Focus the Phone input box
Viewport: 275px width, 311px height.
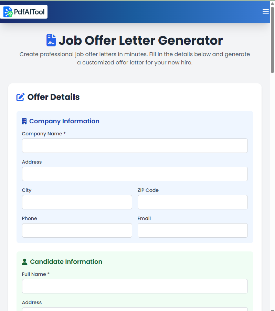(77, 230)
